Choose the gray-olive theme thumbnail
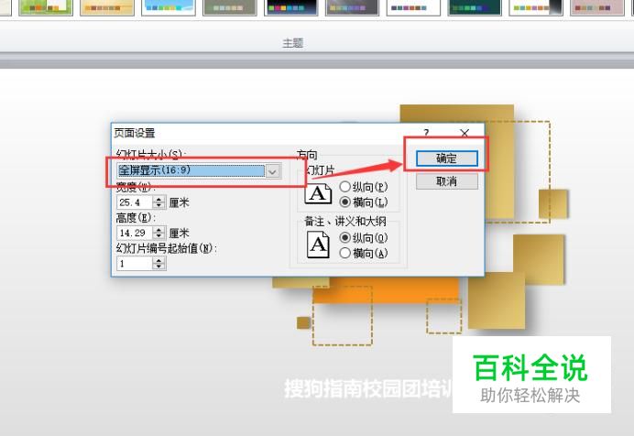This screenshot has width=634, height=436. pos(230,7)
